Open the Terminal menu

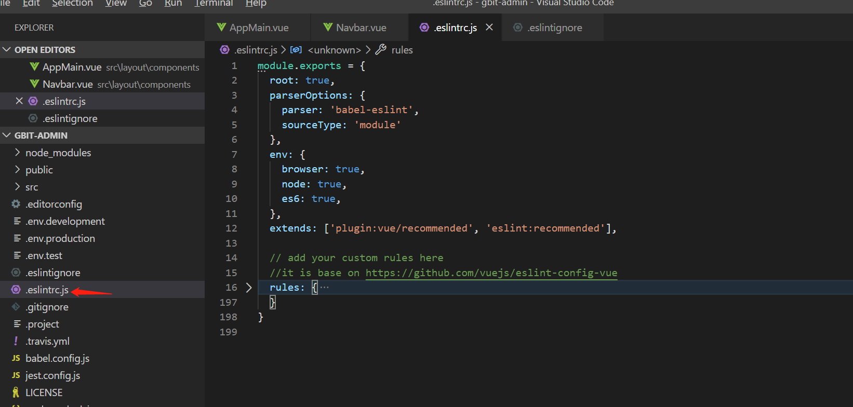[214, 3]
